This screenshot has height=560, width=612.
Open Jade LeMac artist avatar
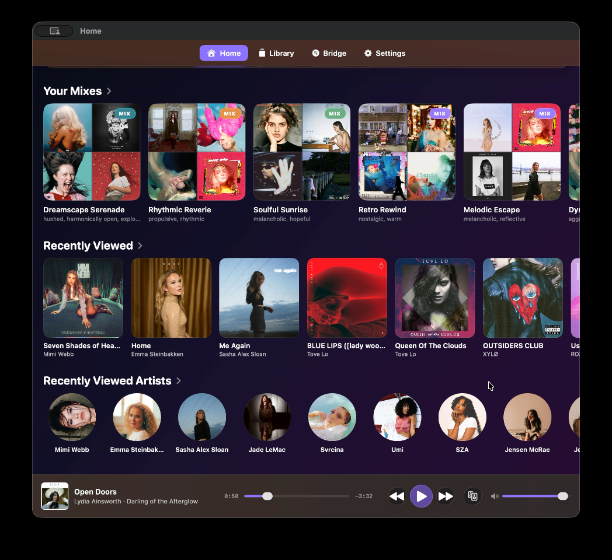[x=267, y=417]
